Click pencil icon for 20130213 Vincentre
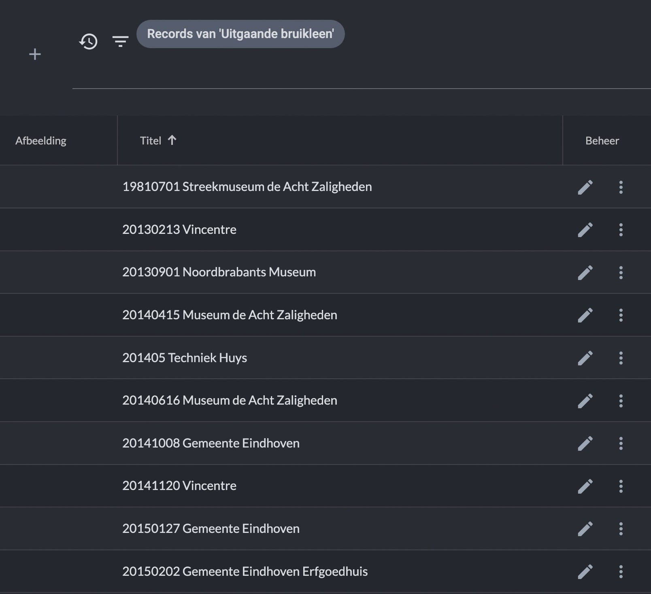The height and width of the screenshot is (594, 651). pos(585,230)
